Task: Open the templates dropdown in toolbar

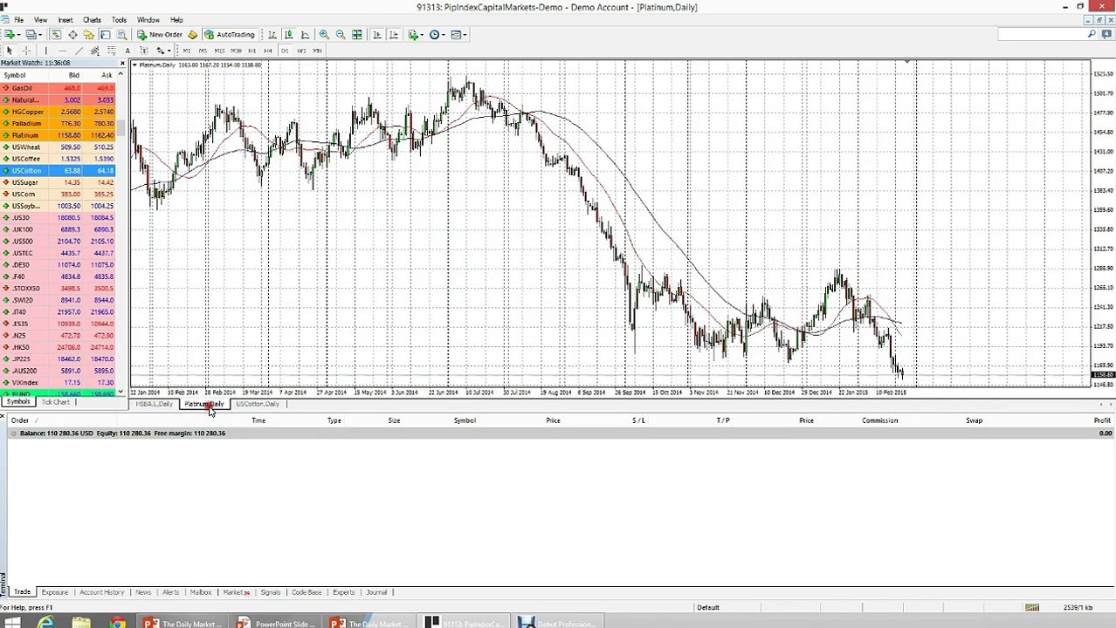Action: pos(465,35)
